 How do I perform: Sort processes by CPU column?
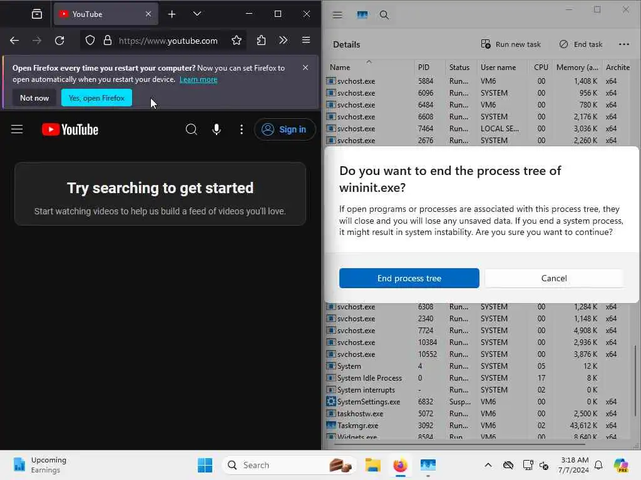pos(541,67)
